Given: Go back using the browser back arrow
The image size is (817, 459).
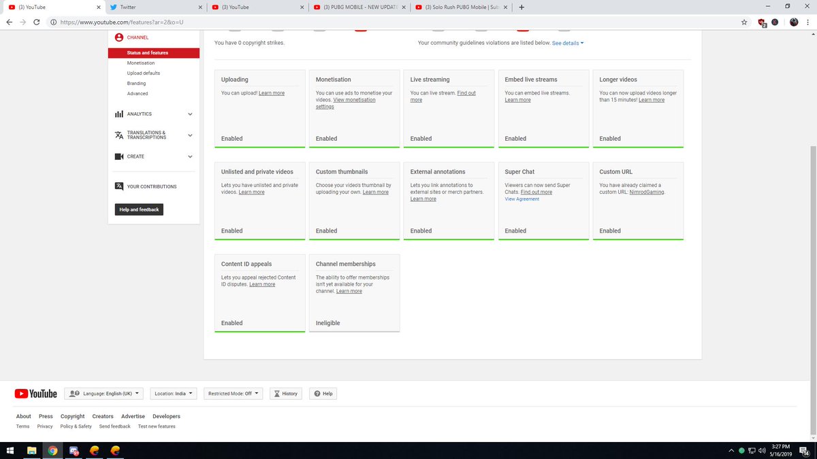Looking at the screenshot, I should coord(8,22).
